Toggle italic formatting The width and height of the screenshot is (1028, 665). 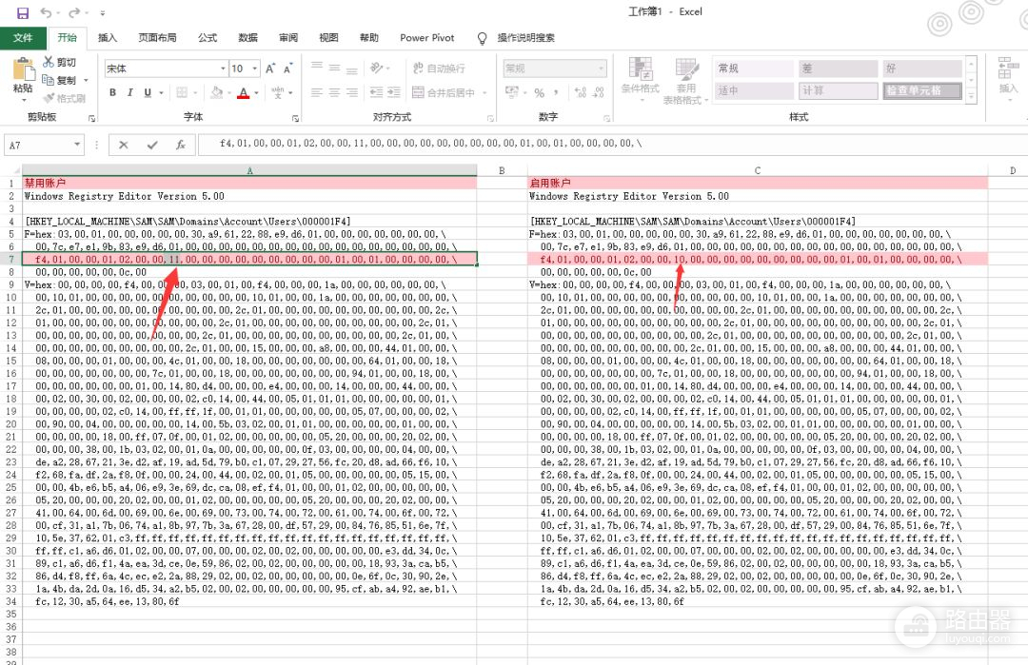129,92
